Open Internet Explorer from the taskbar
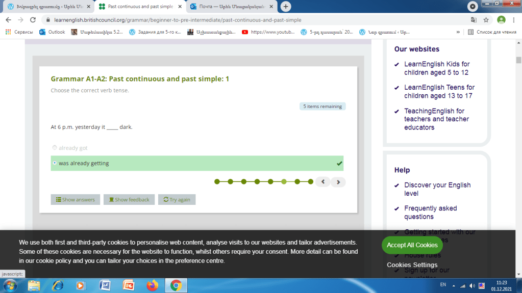The width and height of the screenshot is (522, 293). 57,285
